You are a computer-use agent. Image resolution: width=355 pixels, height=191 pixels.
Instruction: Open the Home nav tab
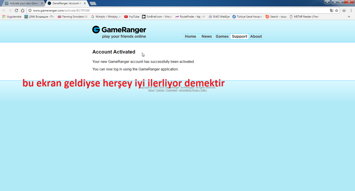pos(190,36)
